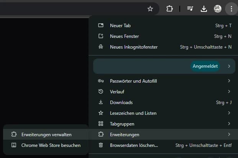Open Downloads menu entry
The width and height of the screenshot is (238, 158).
[164, 103]
